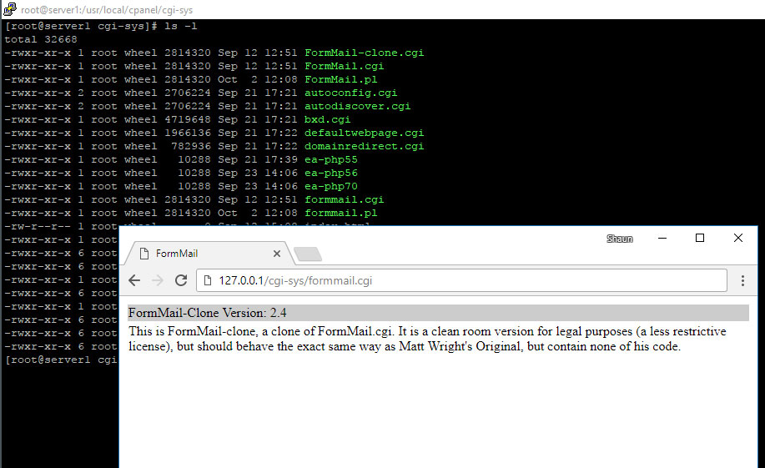765x468 pixels.
Task: Close the FormMail tab
Action: pyautogui.click(x=277, y=254)
